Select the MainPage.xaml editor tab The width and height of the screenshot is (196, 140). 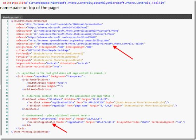12,17
